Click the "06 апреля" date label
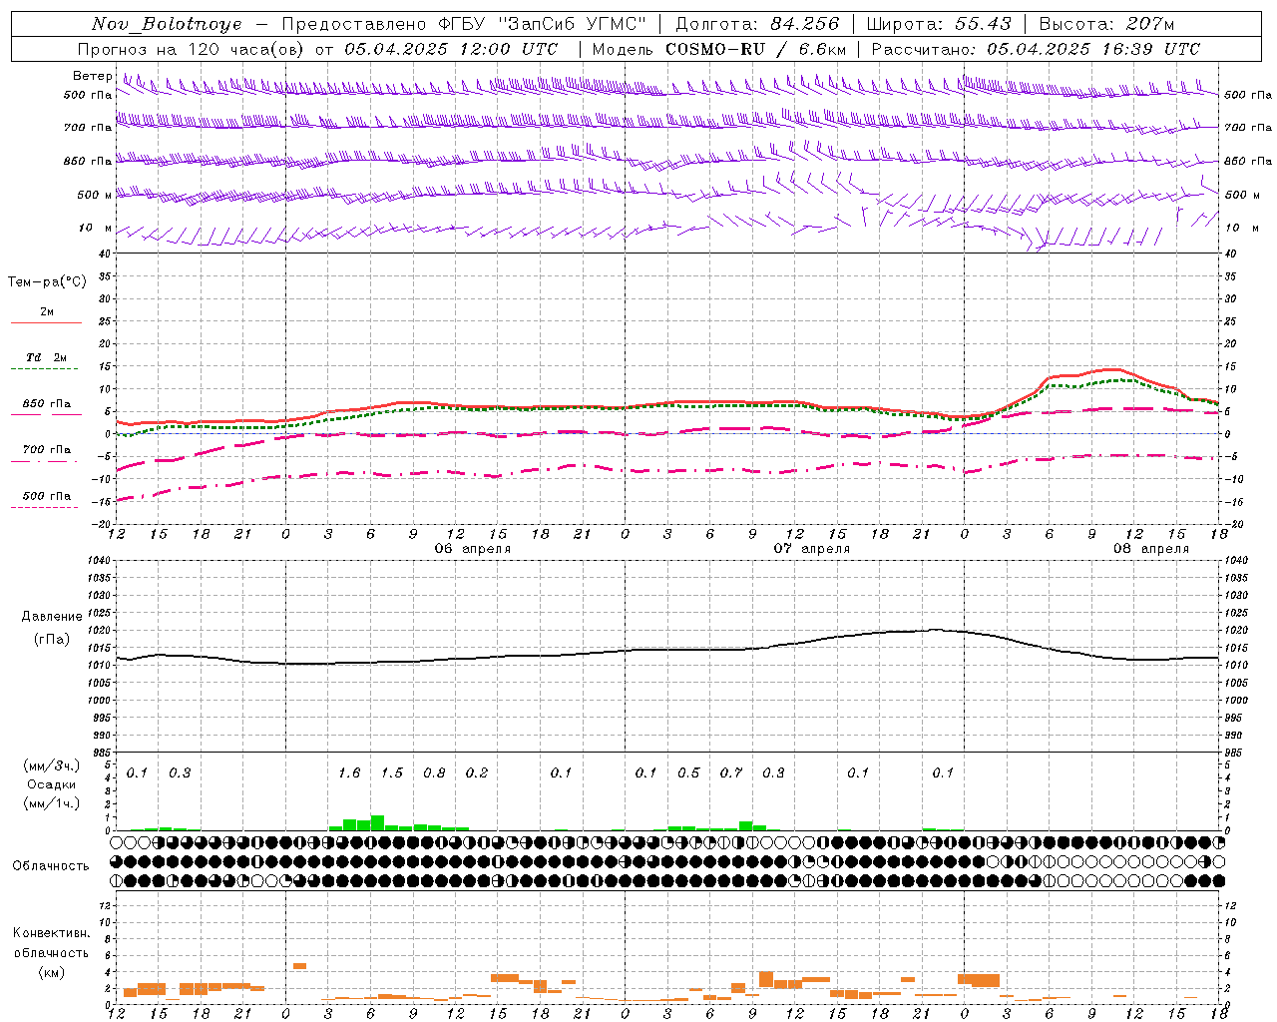The image size is (1277, 1022). coord(473,549)
